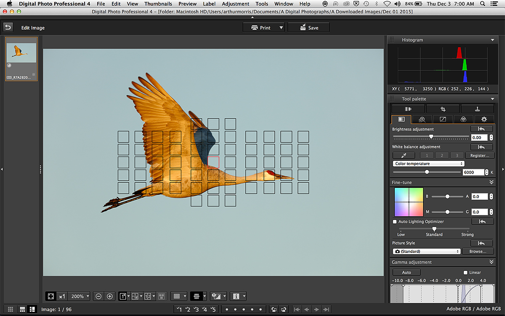Open the Picture Style (Standard) dropdown
This screenshot has width=505, height=316.
[426, 251]
